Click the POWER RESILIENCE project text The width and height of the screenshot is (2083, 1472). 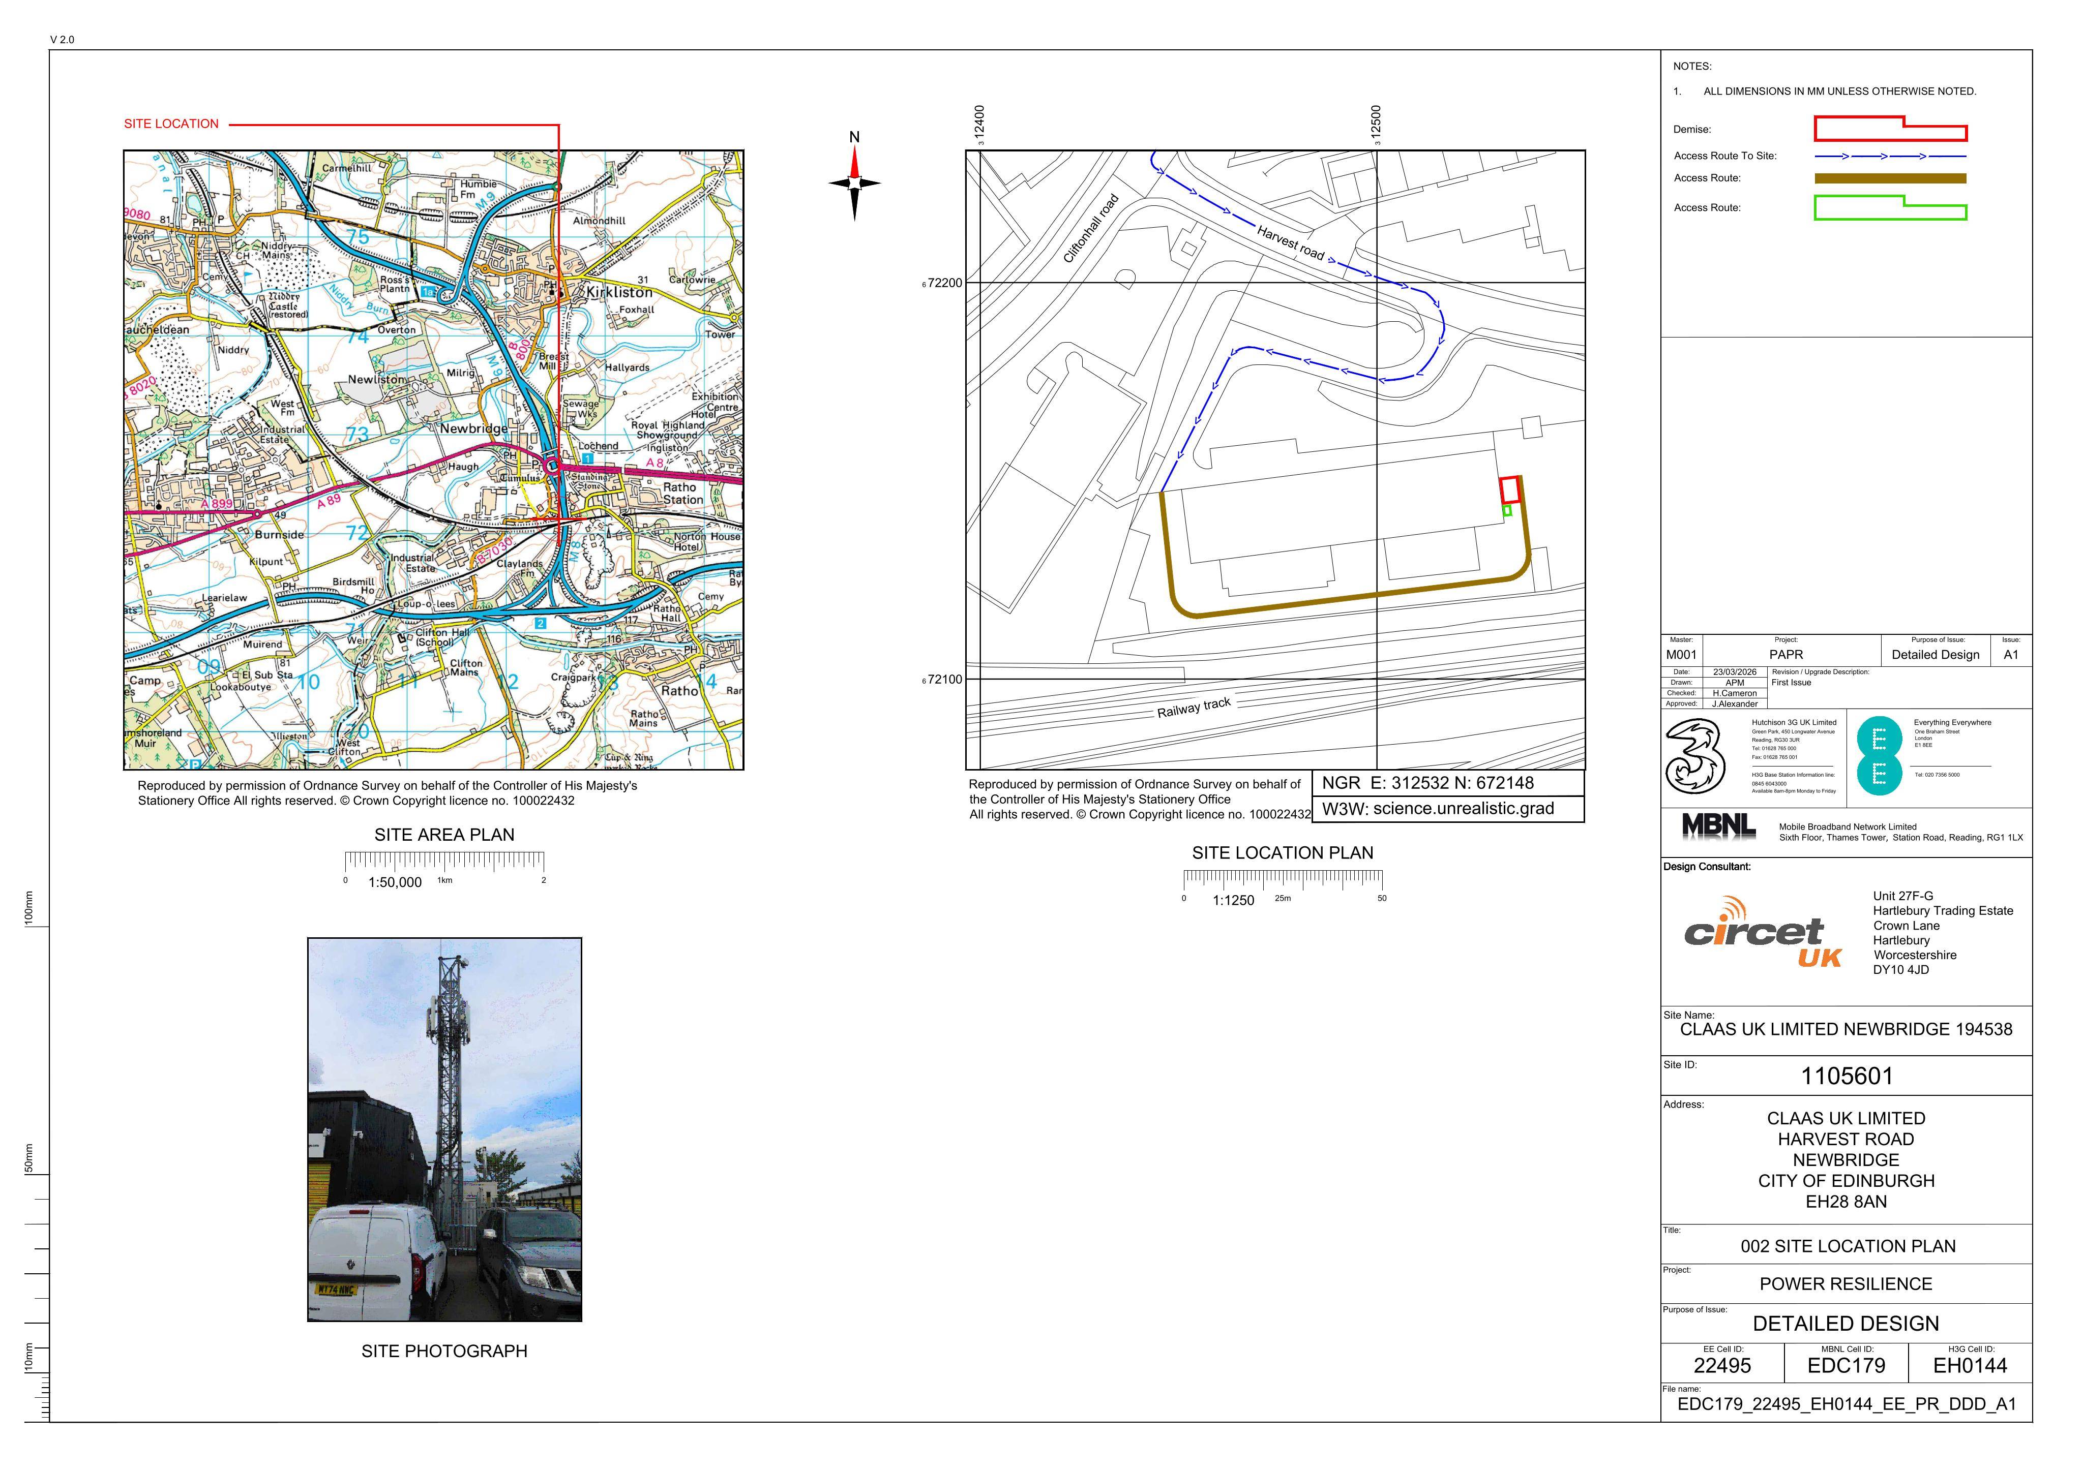click(1846, 1284)
